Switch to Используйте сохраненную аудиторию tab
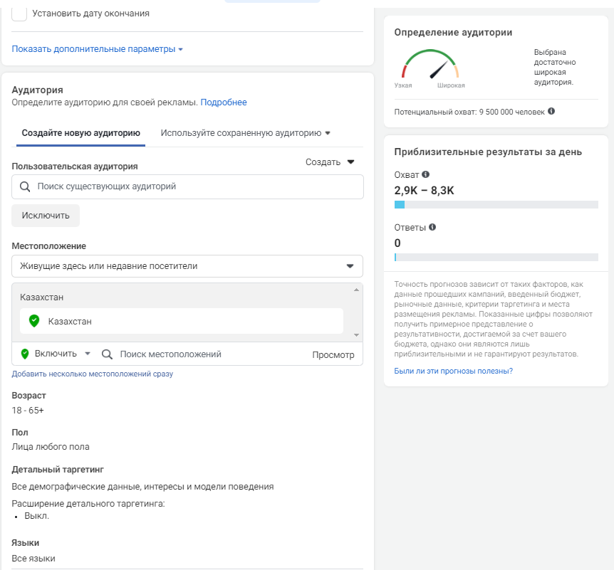 (x=246, y=133)
